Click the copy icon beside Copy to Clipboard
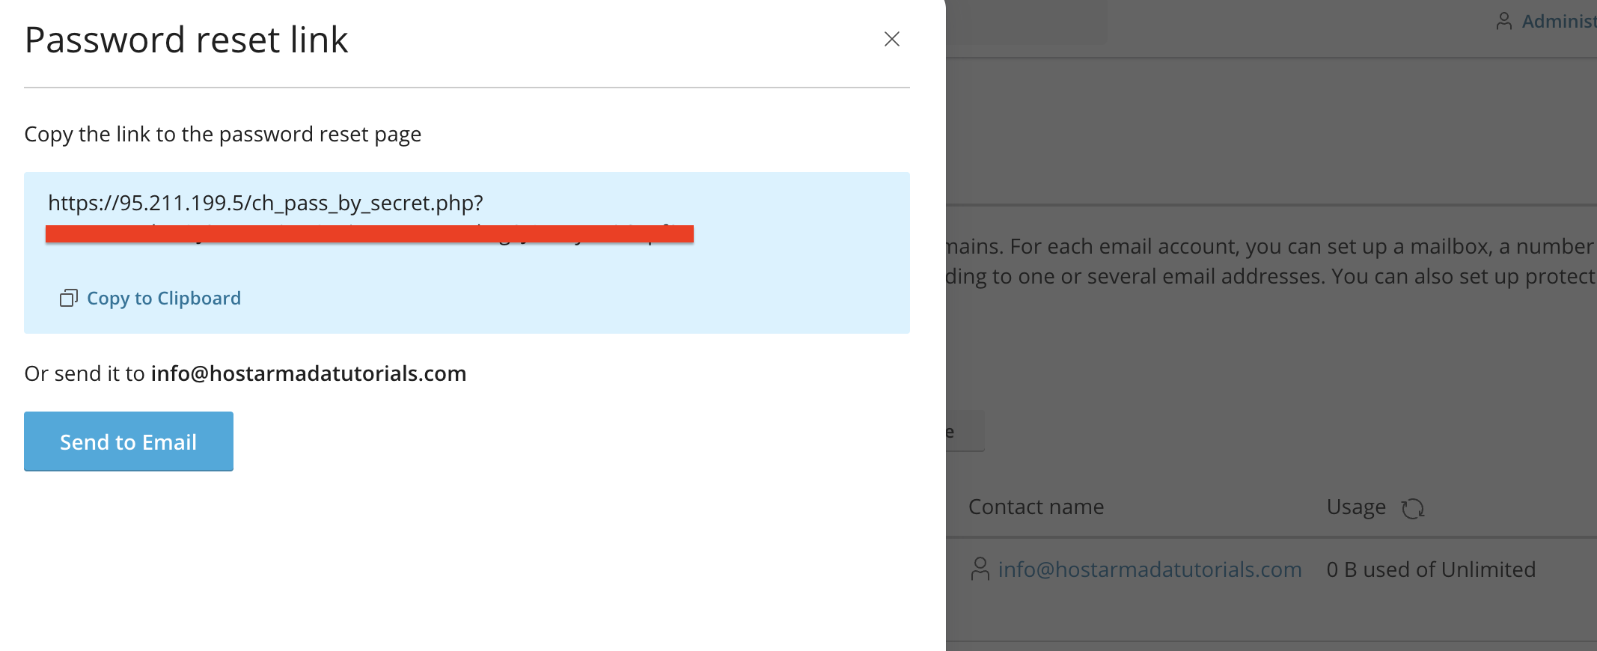 click(x=69, y=298)
